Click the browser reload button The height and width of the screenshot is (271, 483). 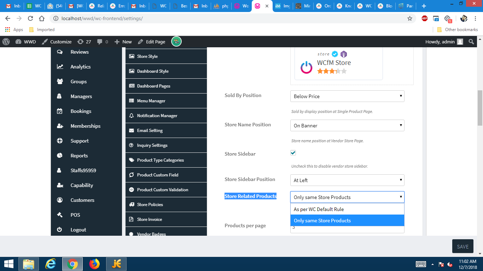30,18
